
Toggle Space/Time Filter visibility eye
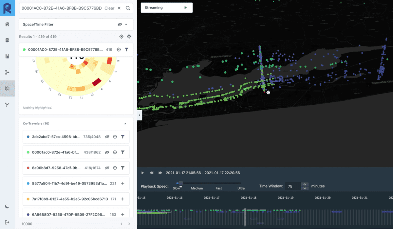coord(120,25)
